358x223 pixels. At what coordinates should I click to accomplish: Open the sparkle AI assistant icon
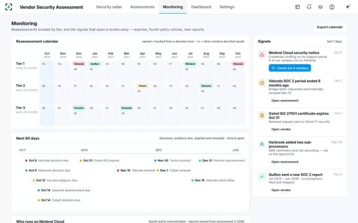(348, 7)
